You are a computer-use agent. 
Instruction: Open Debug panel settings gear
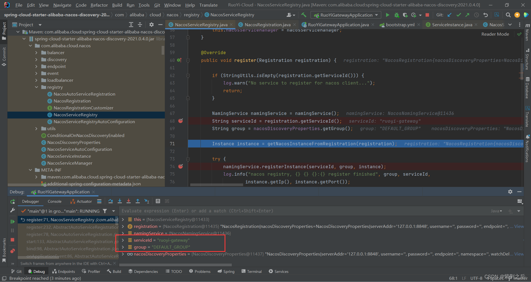click(x=510, y=192)
